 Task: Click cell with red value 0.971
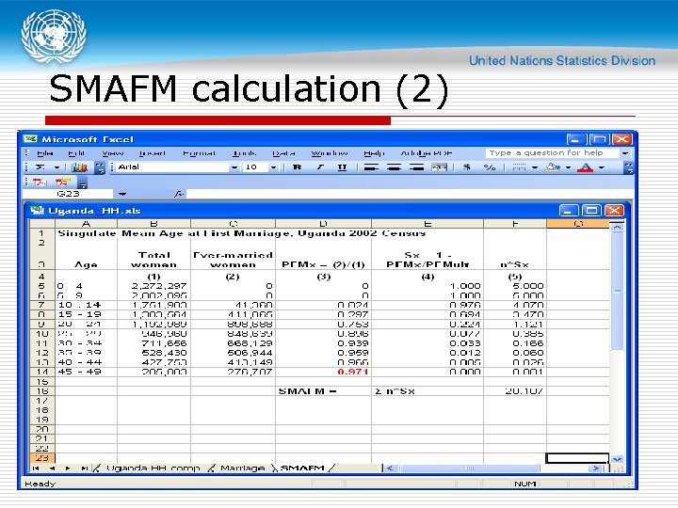(x=323, y=372)
